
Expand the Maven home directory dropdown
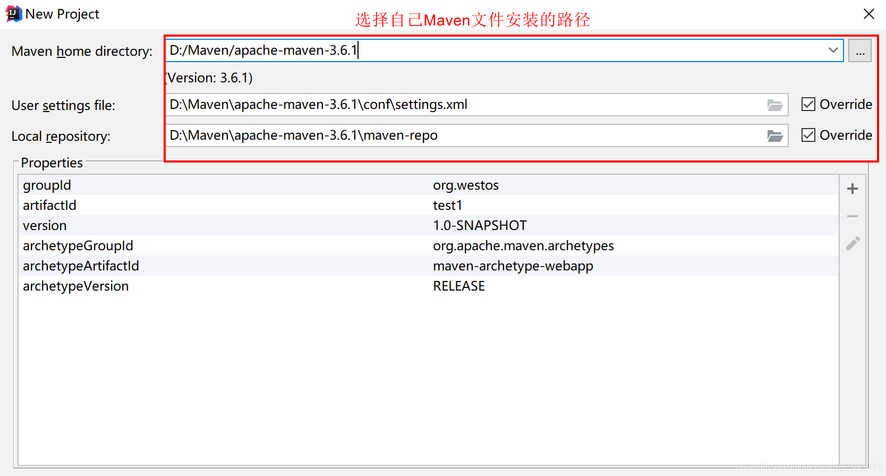click(833, 50)
